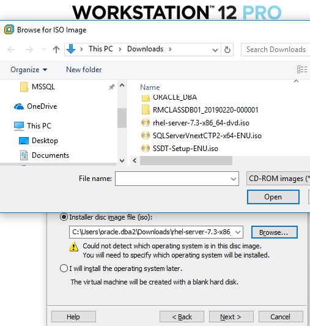310x326 pixels.
Task: Click the Help button in wizard
Action: [73, 317]
